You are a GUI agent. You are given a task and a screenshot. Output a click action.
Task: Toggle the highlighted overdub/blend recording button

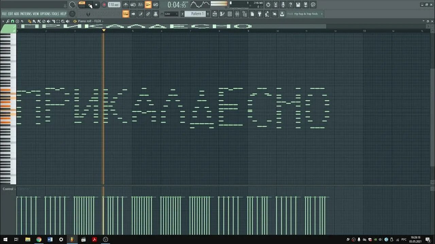148,5
